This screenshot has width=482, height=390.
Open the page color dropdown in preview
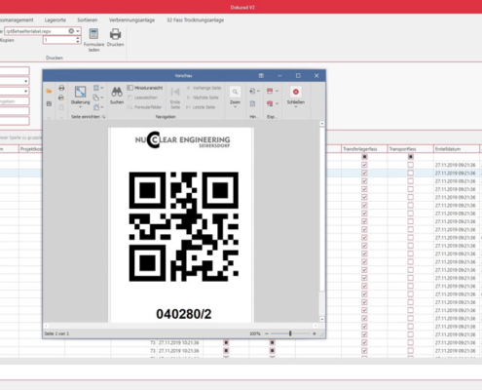coord(254,92)
